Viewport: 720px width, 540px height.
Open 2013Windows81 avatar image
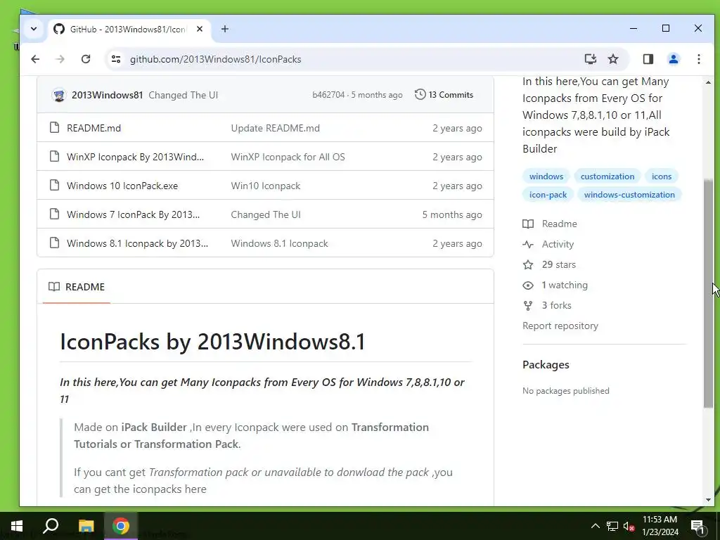pos(59,95)
